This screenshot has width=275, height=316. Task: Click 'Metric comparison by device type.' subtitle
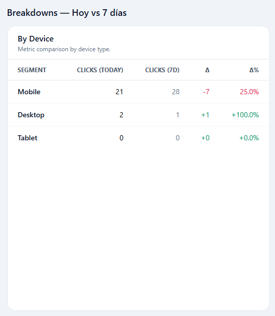(x=64, y=49)
